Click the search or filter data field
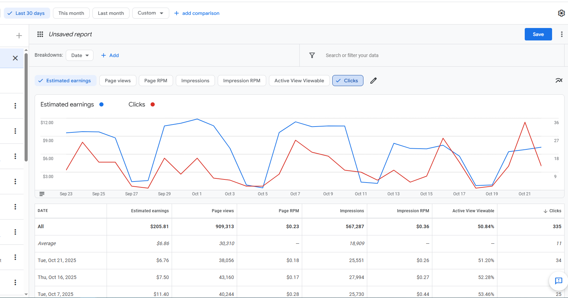Screen dimensions: 568x298 [352, 55]
